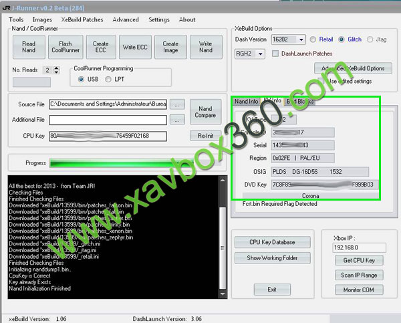Expand the Dash Version dropdown

coord(301,39)
